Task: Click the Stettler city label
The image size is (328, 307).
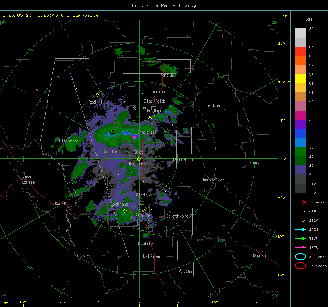Action: click(212, 105)
